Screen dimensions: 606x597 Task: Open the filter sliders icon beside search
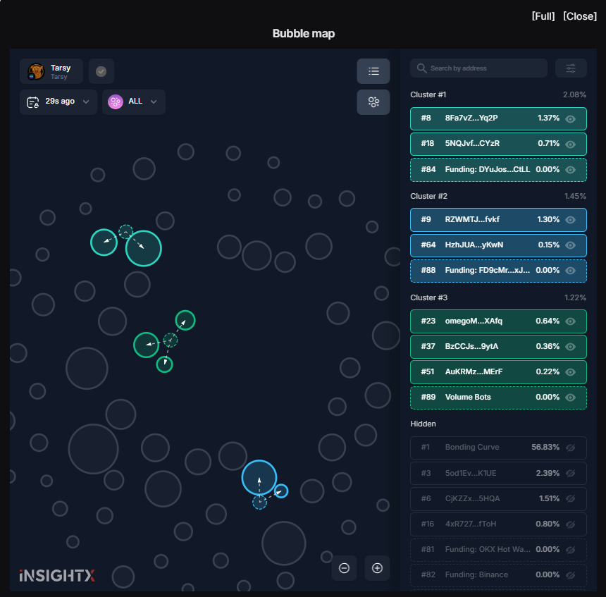tap(571, 68)
